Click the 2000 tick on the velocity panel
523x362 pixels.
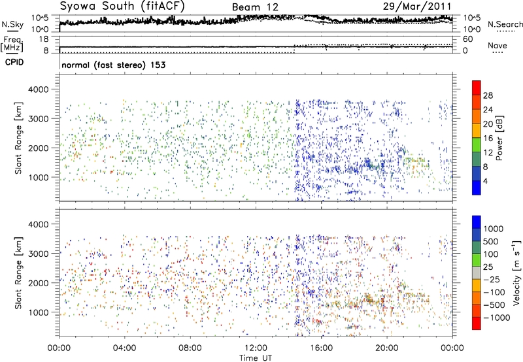point(39,283)
